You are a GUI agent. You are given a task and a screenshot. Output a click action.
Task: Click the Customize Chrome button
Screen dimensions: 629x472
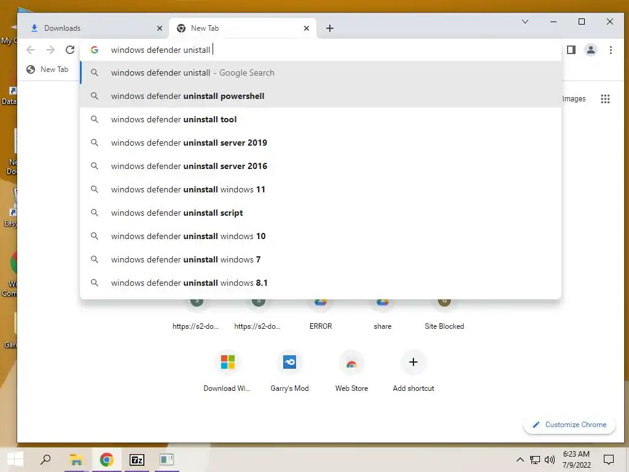pos(569,425)
